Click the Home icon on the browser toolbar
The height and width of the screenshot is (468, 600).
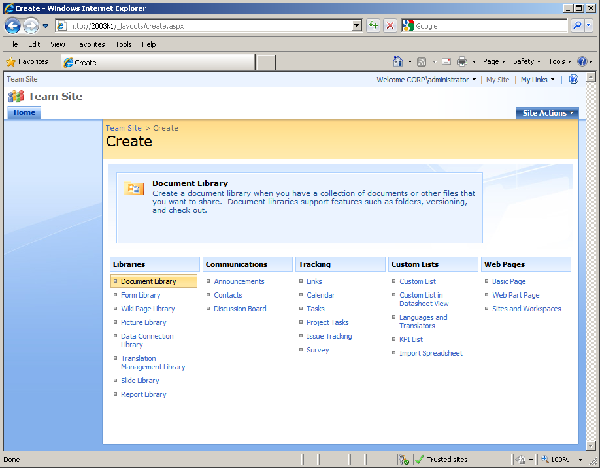(399, 61)
